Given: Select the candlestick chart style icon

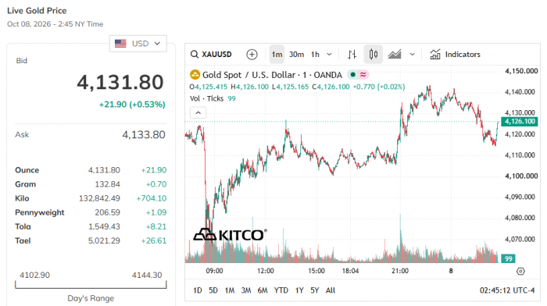Looking at the screenshot, I should tap(374, 55).
